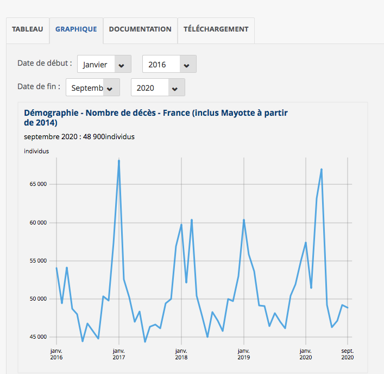384x374 pixels.
Task: Open the TÉLÉCHARGEMENT tab
Action: pos(216,29)
